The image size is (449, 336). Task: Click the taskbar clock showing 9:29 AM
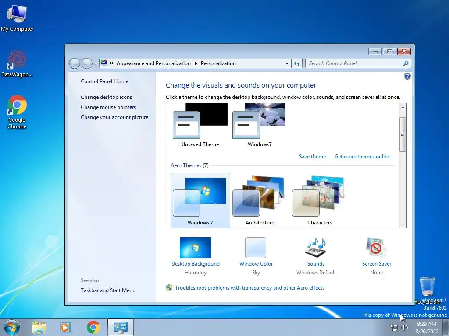coord(427,328)
